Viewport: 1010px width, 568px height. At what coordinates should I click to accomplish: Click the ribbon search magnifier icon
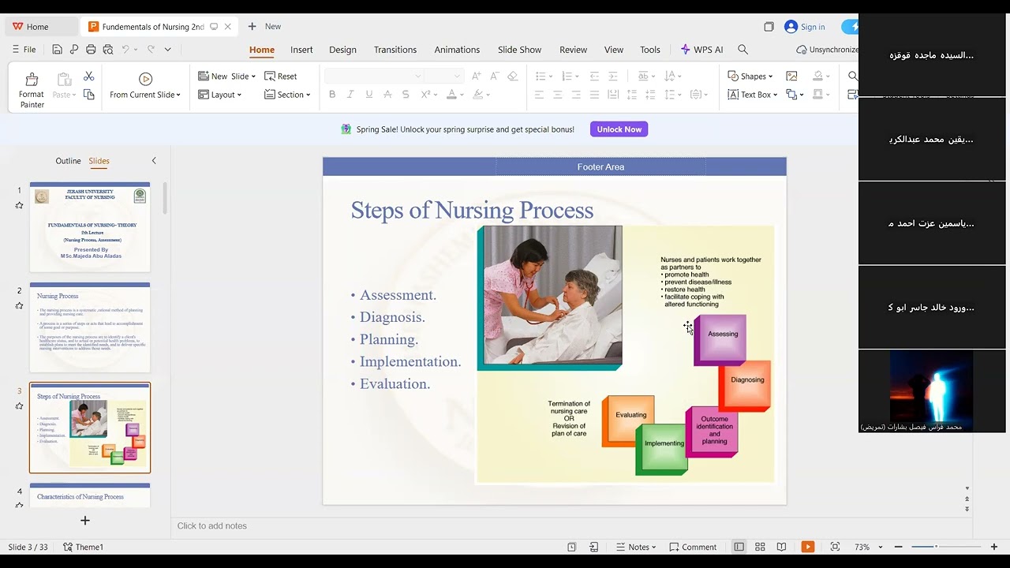pyautogui.click(x=743, y=50)
